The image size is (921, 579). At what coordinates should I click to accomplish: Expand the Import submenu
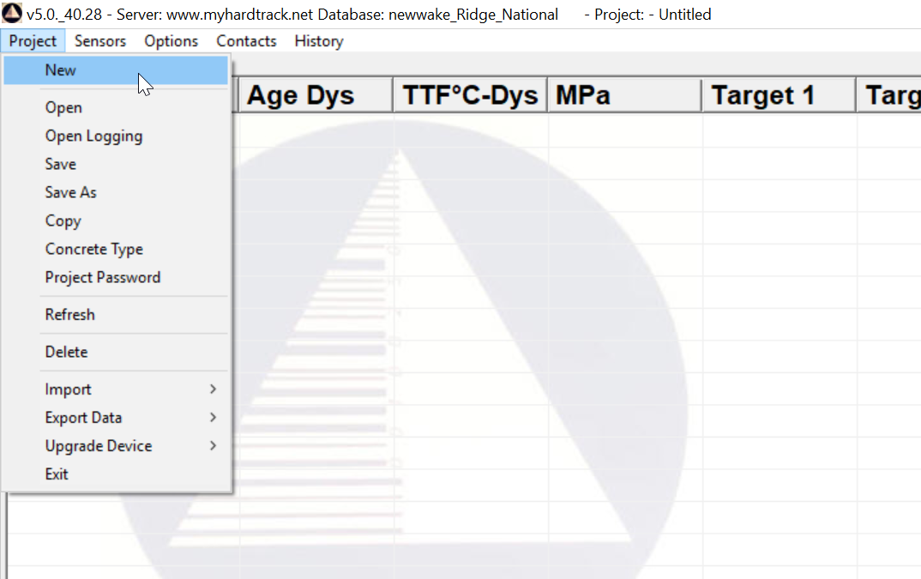[x=116, y=389]
